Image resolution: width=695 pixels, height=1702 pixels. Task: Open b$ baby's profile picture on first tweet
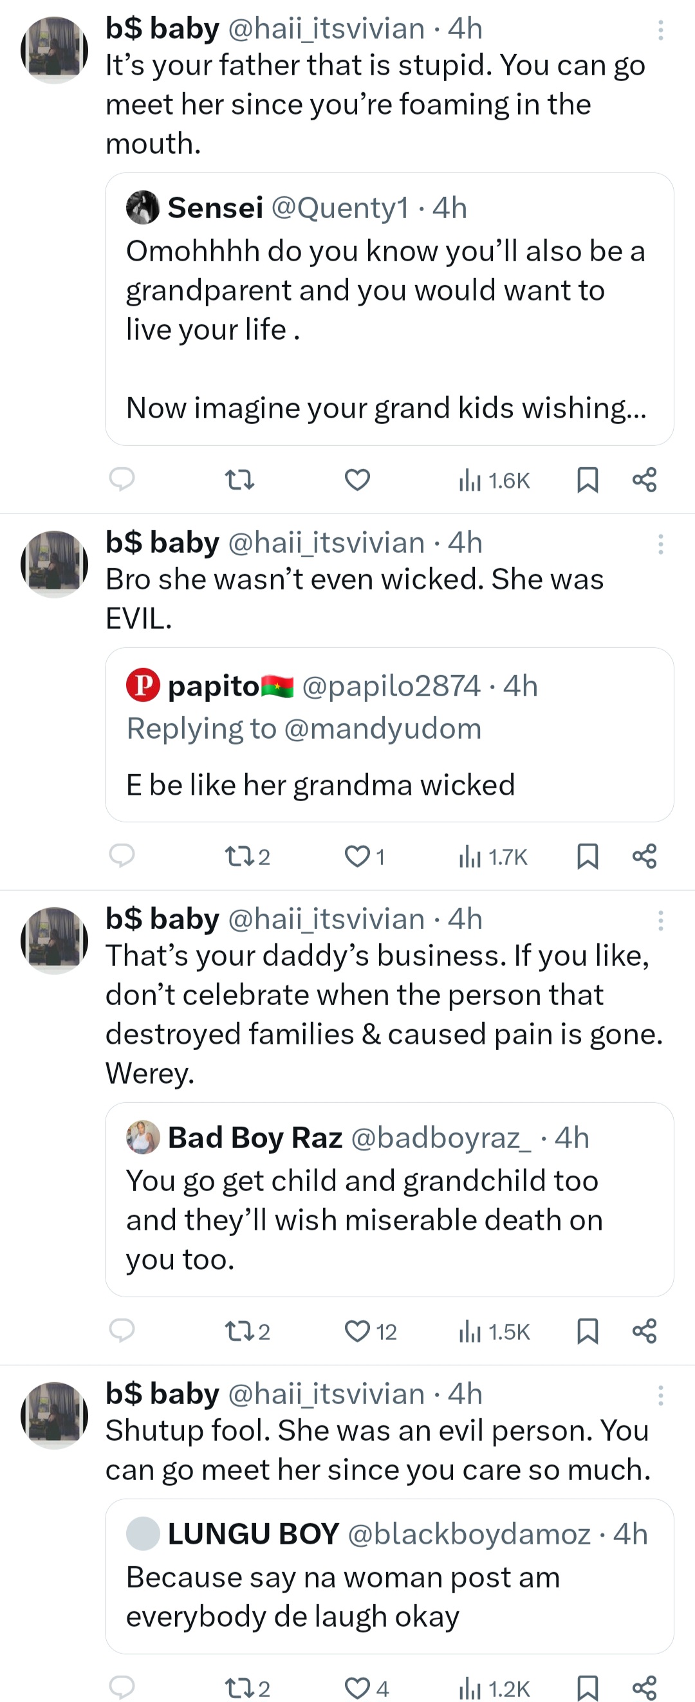tap(54, 50)
